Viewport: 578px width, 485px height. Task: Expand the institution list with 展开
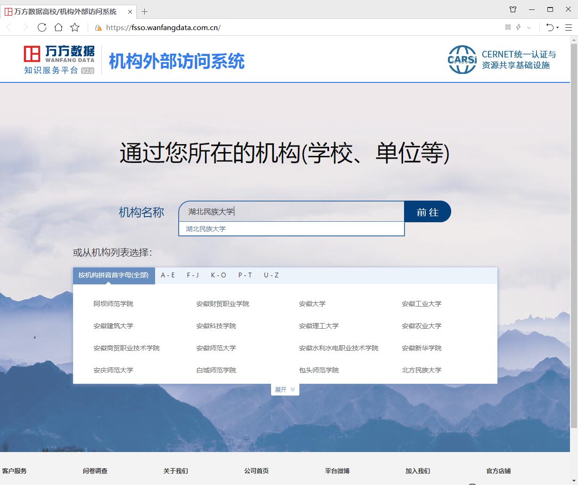pos(285,389)
